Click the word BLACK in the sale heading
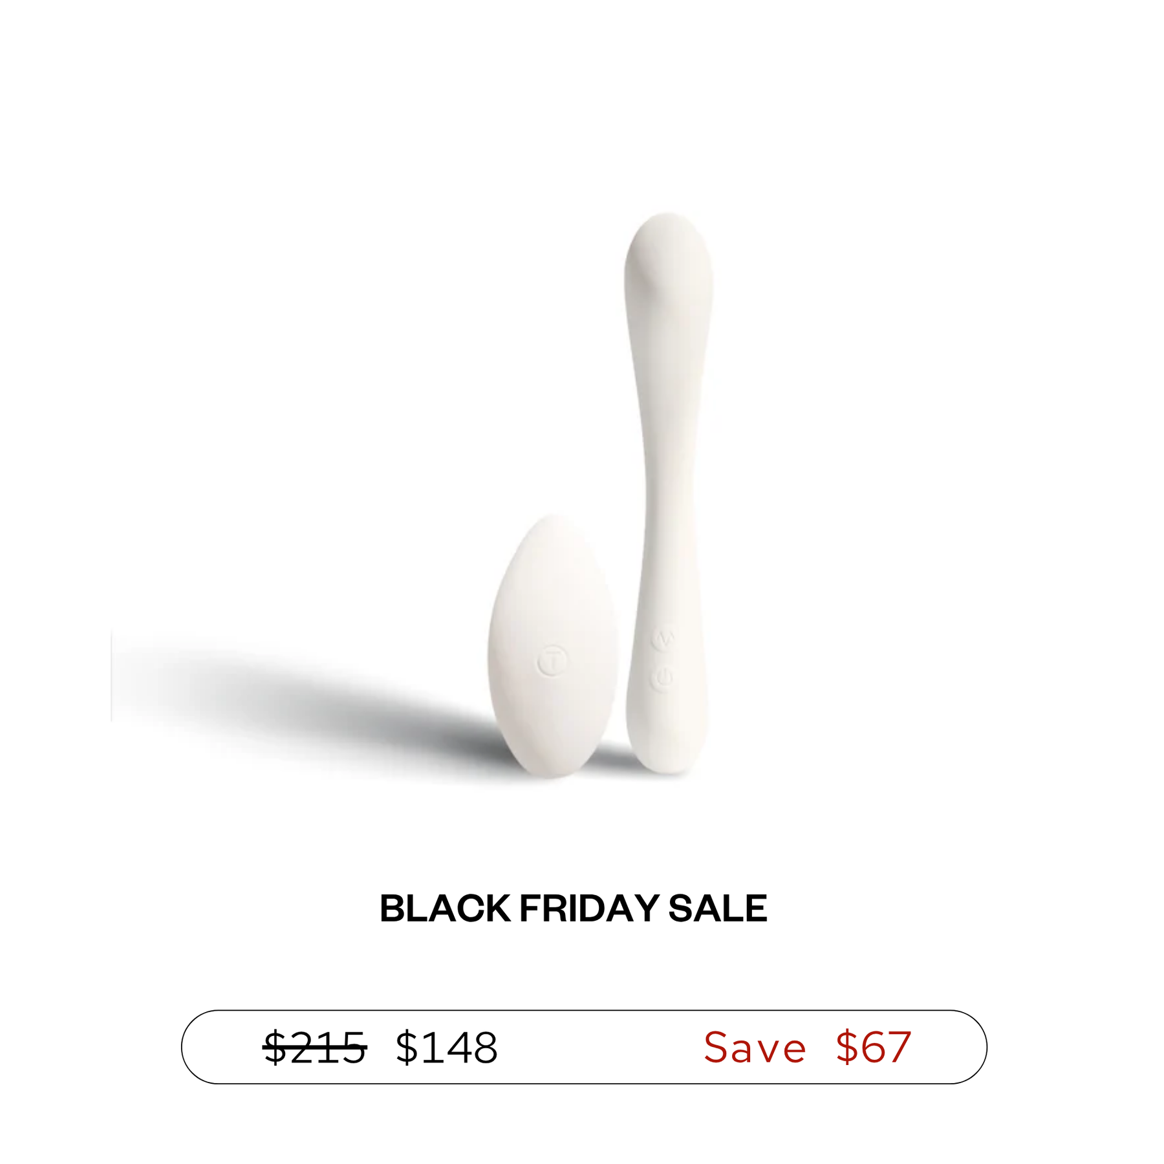 pyautogui.click(x=445, y=909)
